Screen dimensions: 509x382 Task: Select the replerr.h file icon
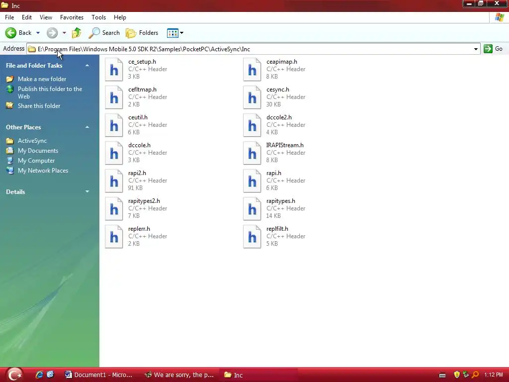click(114, 237)
